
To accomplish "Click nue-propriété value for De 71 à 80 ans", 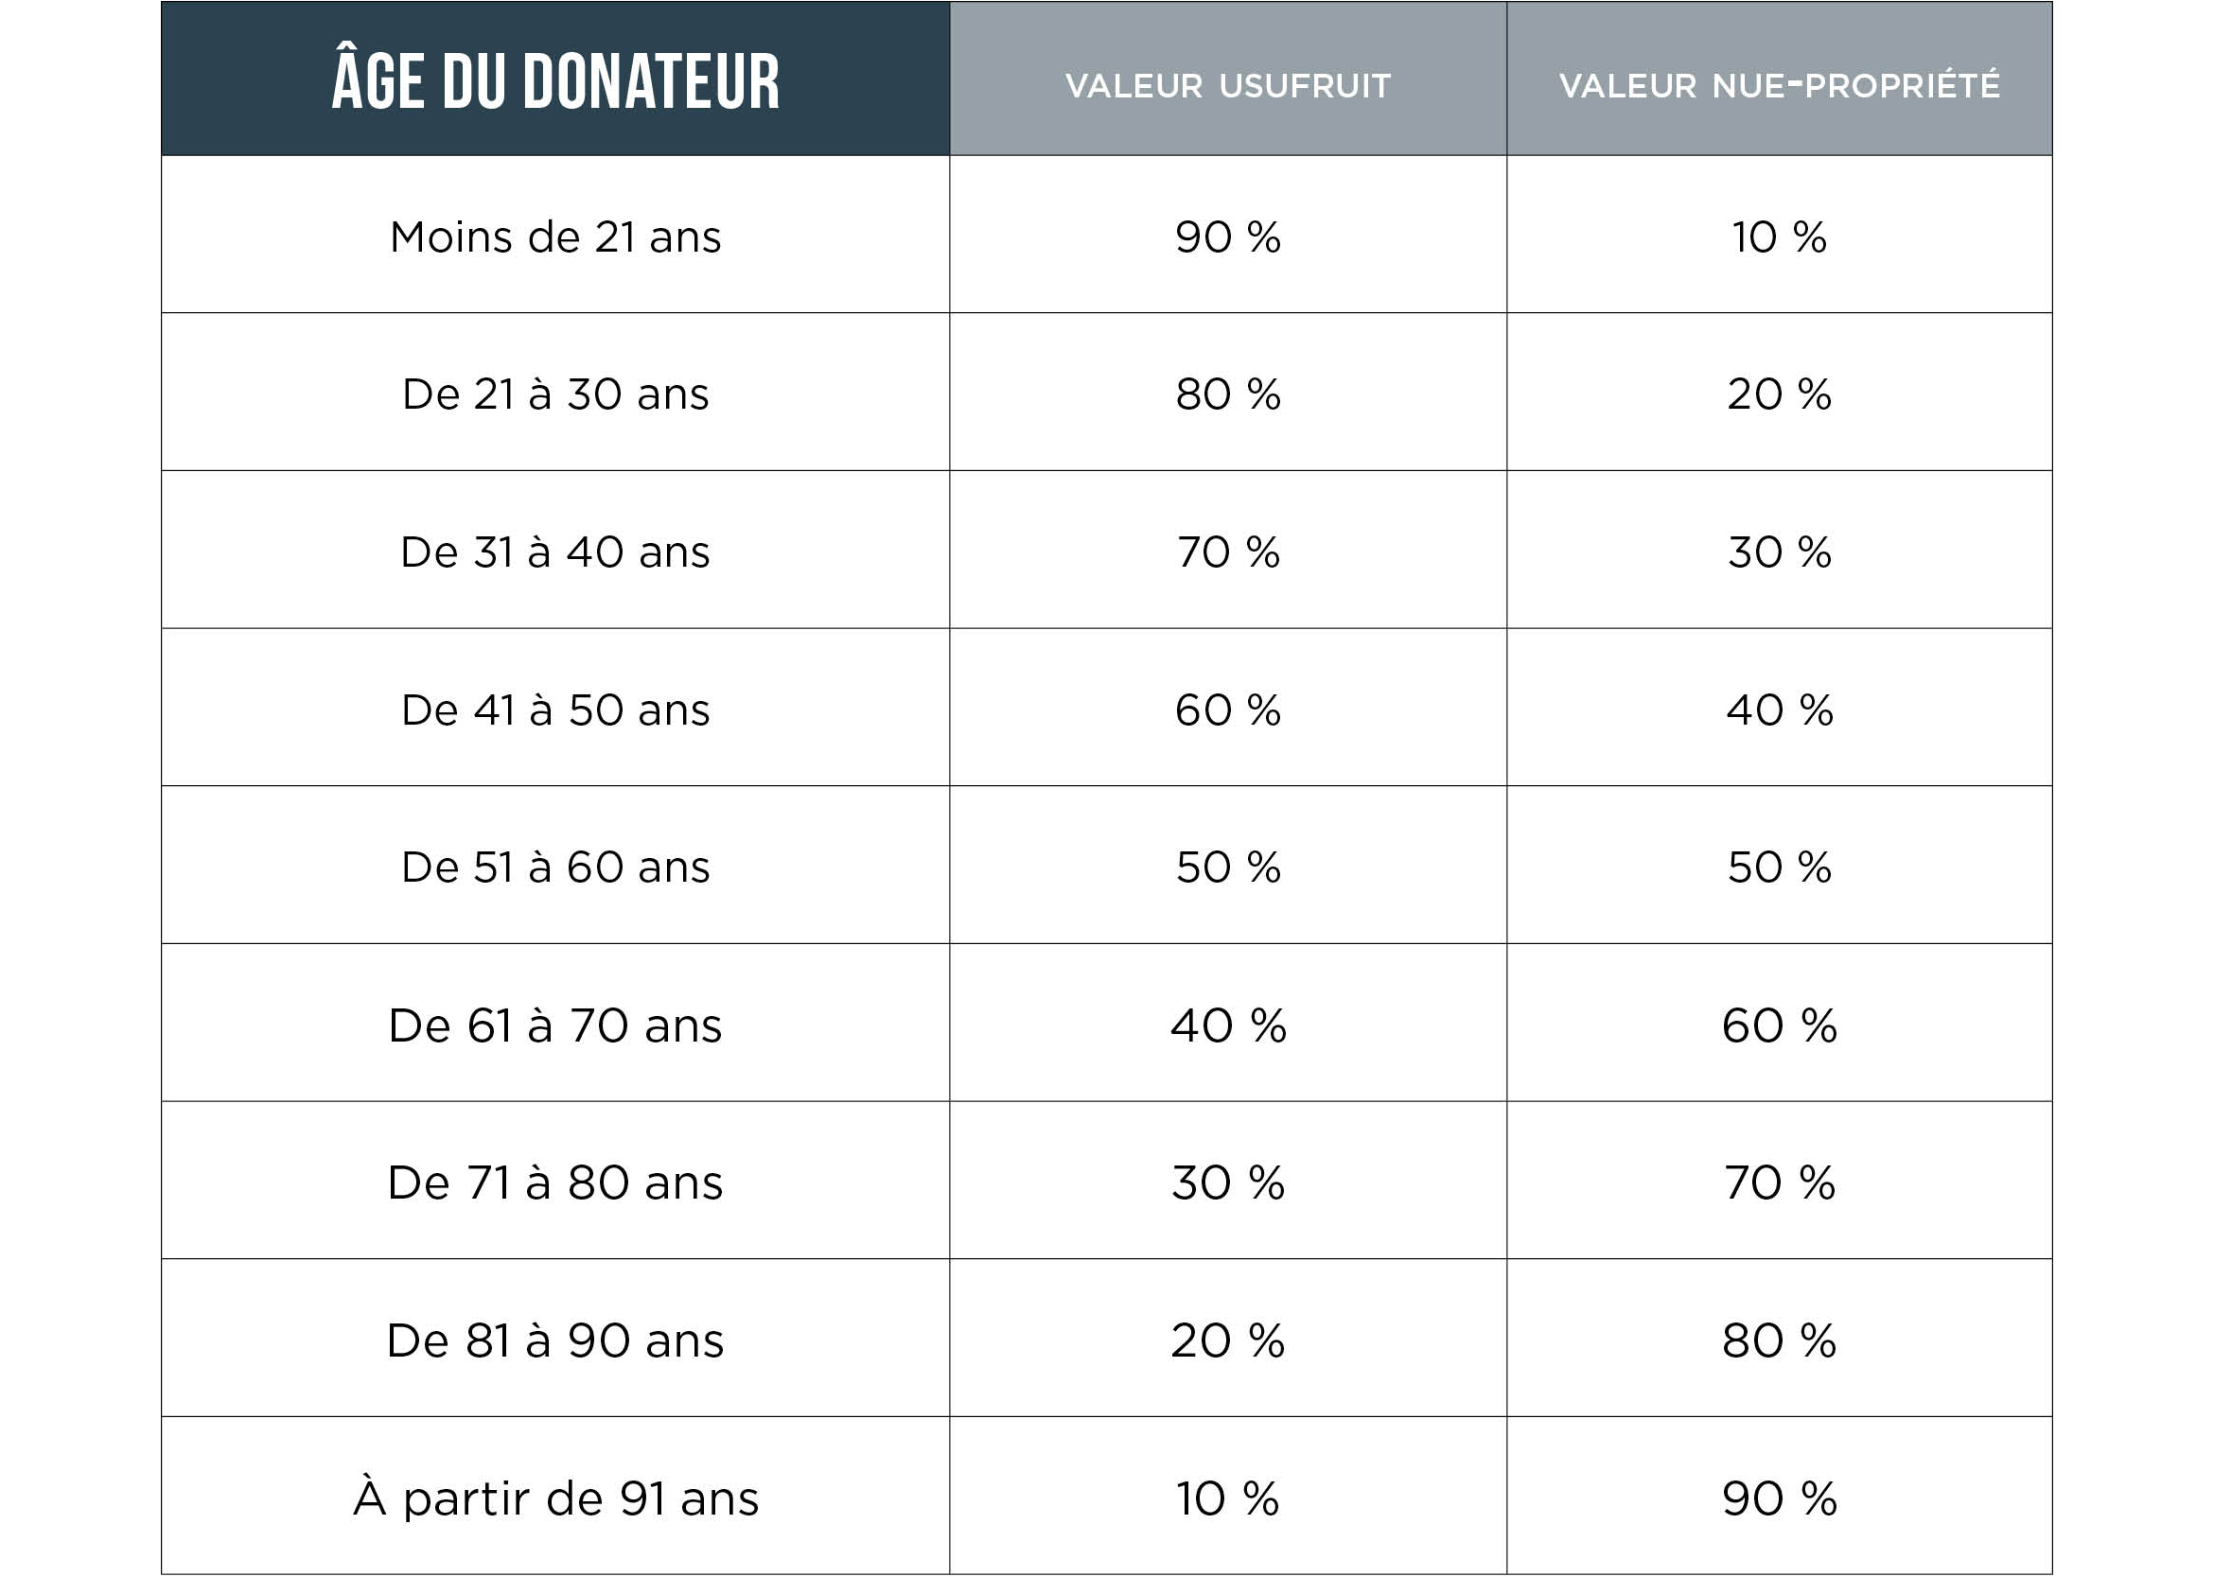I will (1780, 1182).
